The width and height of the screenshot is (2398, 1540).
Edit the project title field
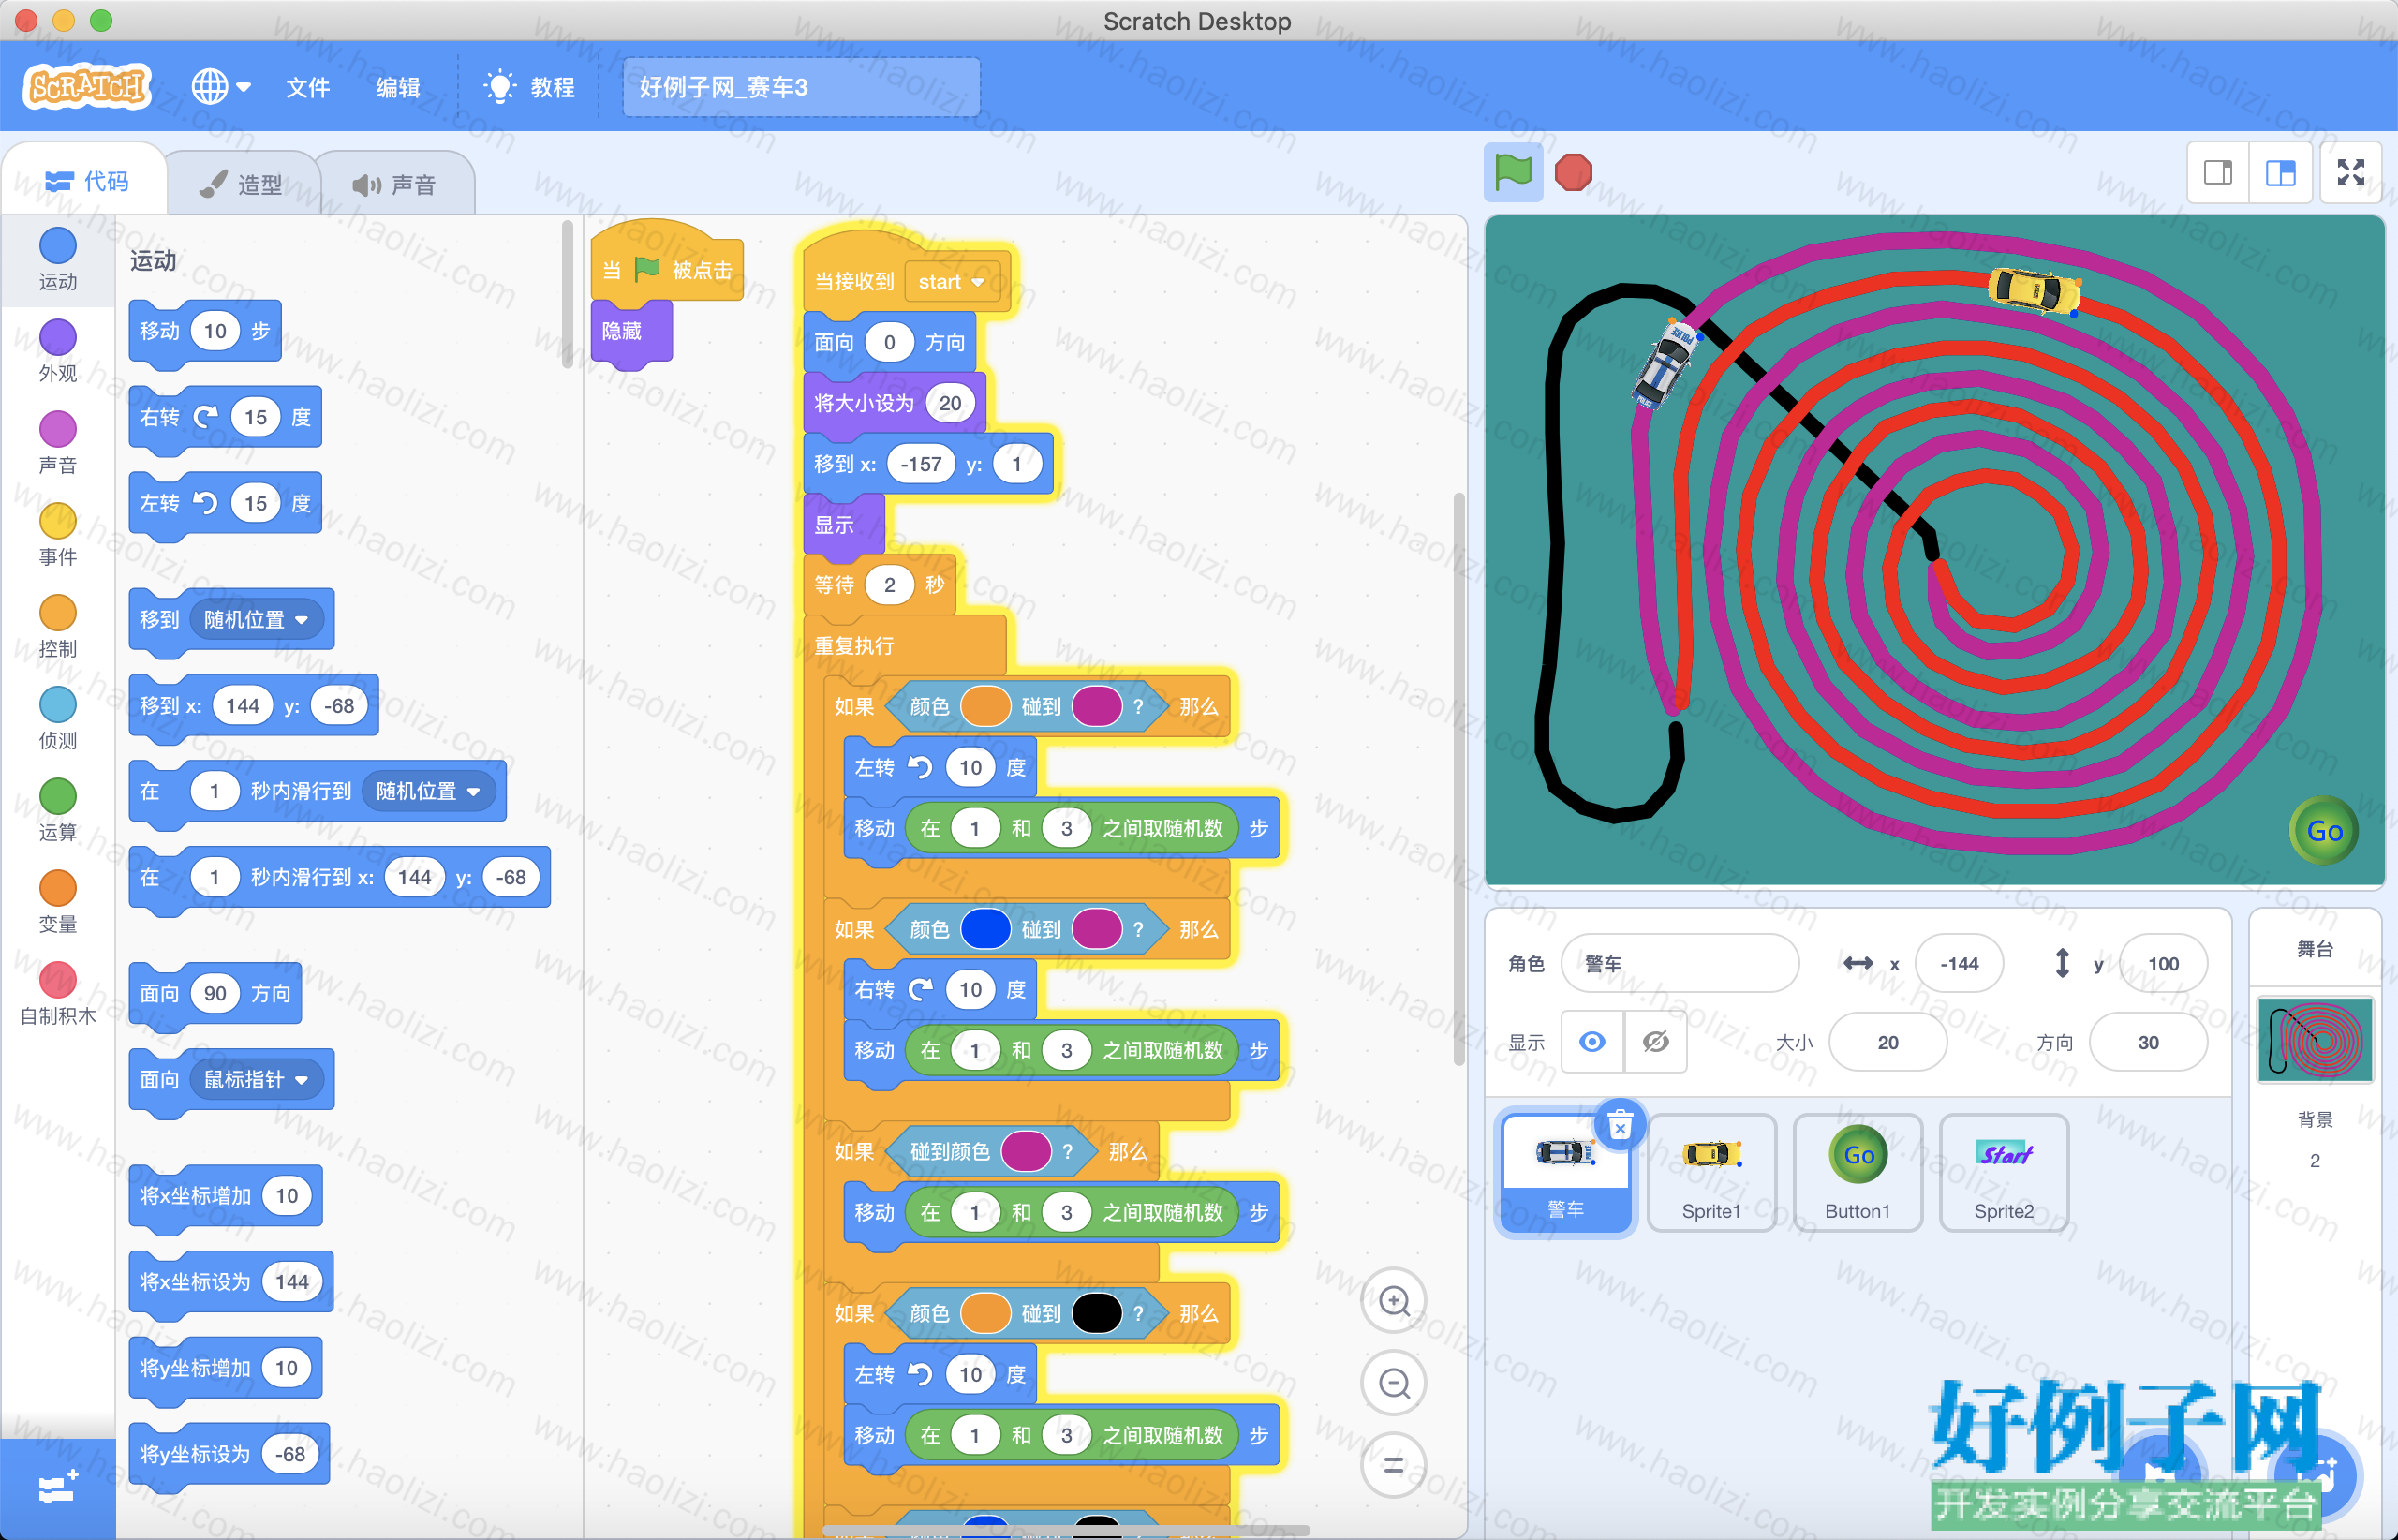point(801,87)
